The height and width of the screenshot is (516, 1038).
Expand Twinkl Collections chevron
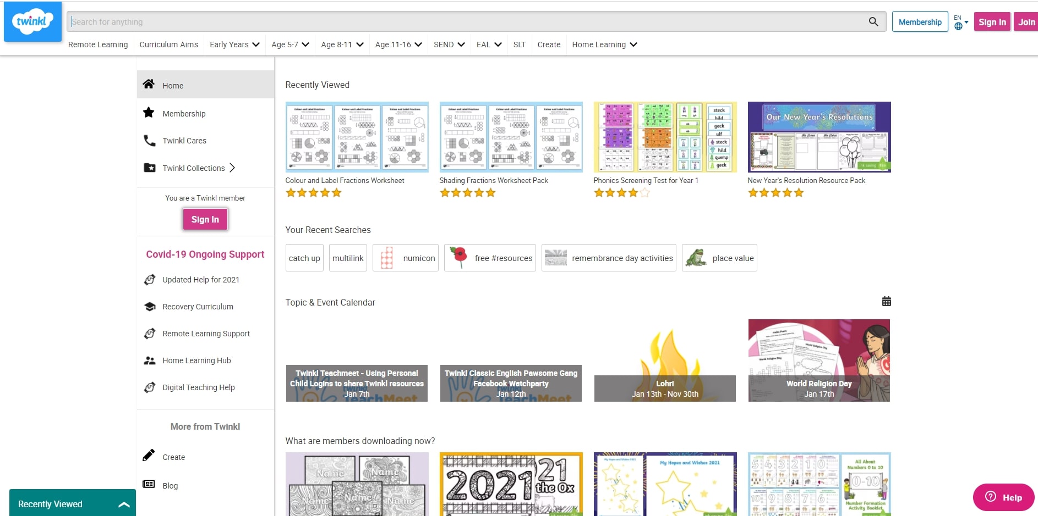tap(232, 168)
